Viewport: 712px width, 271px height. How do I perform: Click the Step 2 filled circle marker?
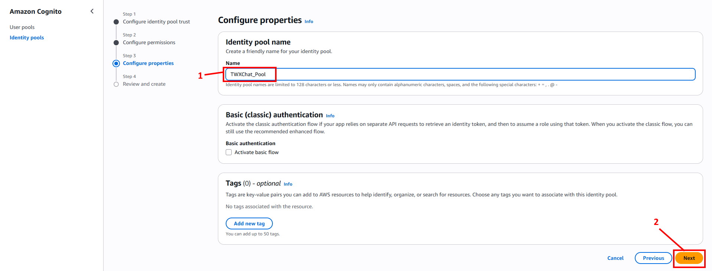[x=116, y=43]
